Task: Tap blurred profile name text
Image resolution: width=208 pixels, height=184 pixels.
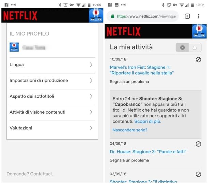Action: click(x=34, y=47)
